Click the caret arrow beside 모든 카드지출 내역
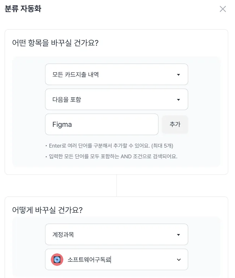 point(178,75)
